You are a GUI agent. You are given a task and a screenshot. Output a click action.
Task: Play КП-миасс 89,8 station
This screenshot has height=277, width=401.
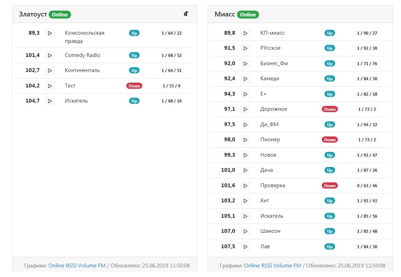(245, 33)
